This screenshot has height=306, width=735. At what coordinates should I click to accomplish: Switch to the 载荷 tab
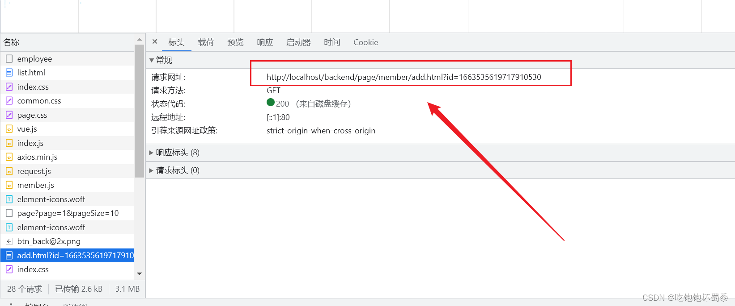coord(206,42)
